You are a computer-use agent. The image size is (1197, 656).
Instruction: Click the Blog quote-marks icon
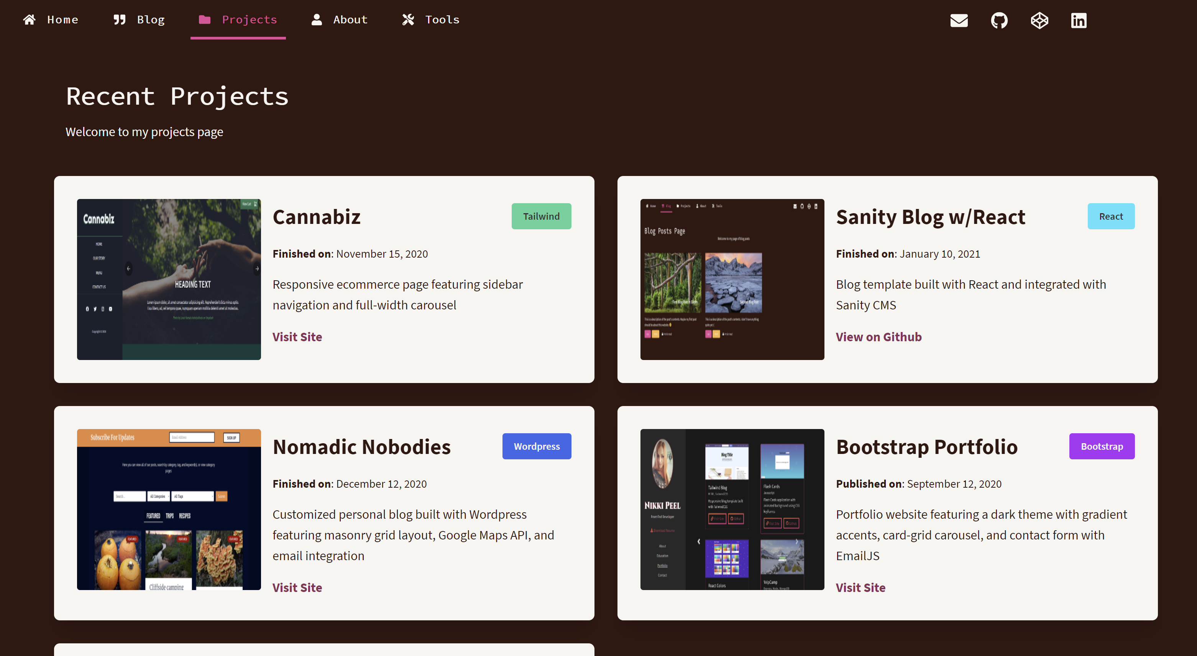120,20
